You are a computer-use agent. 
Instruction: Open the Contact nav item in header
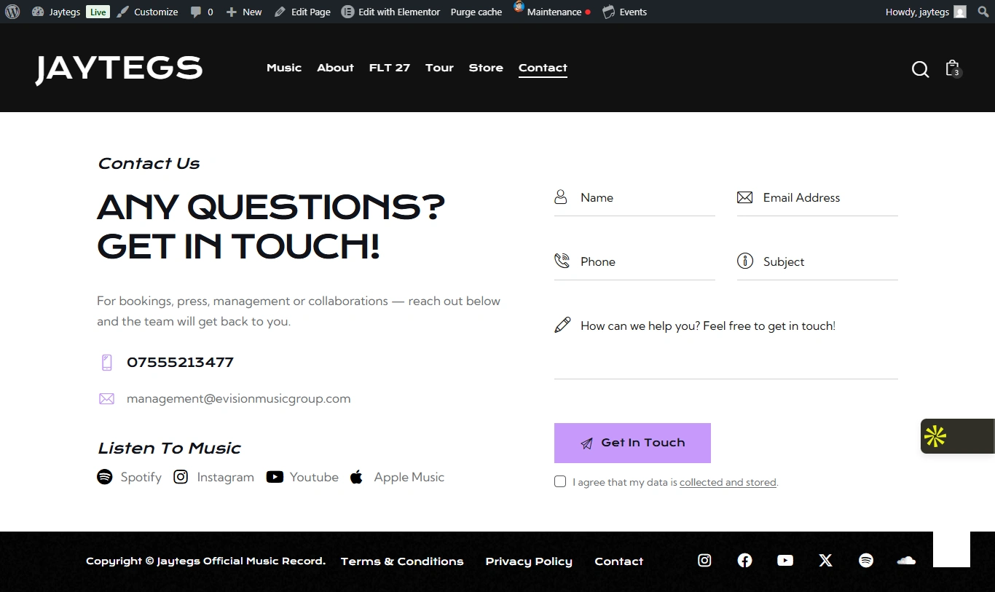pos(543,68)
